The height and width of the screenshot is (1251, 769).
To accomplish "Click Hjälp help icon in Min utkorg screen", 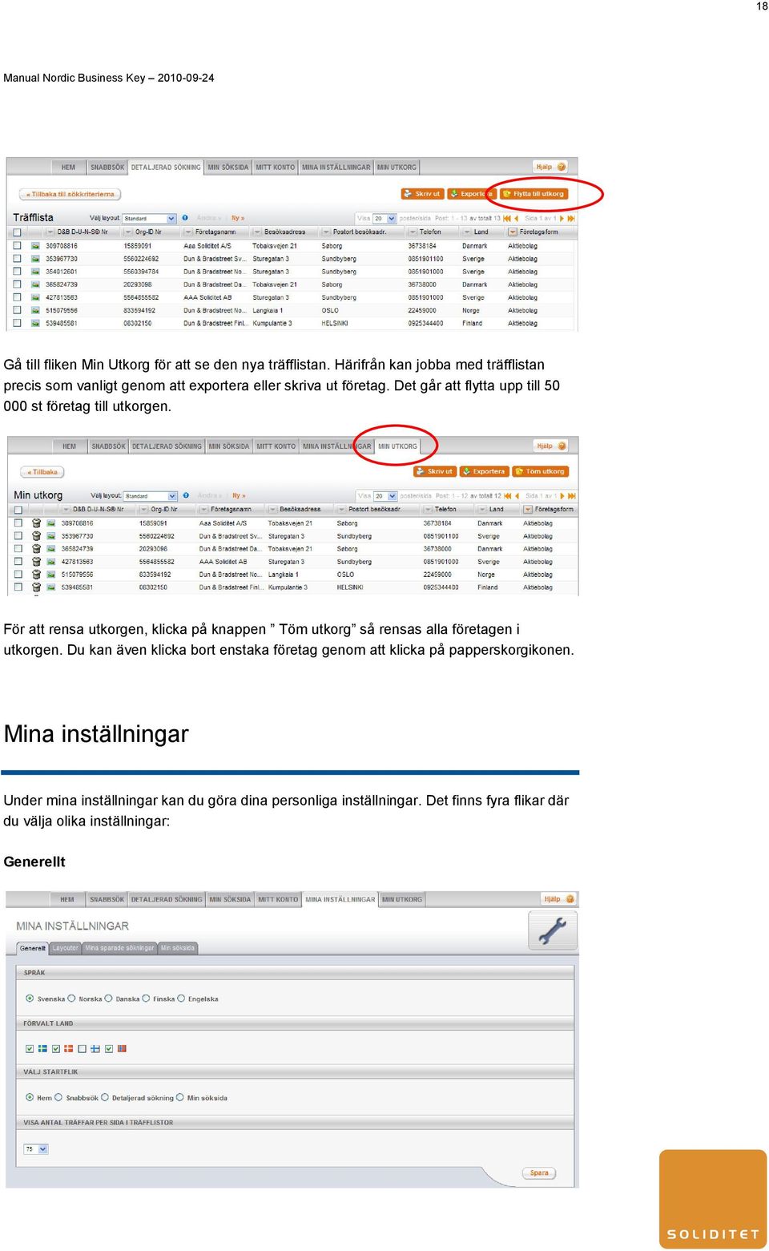I will 562,446.
